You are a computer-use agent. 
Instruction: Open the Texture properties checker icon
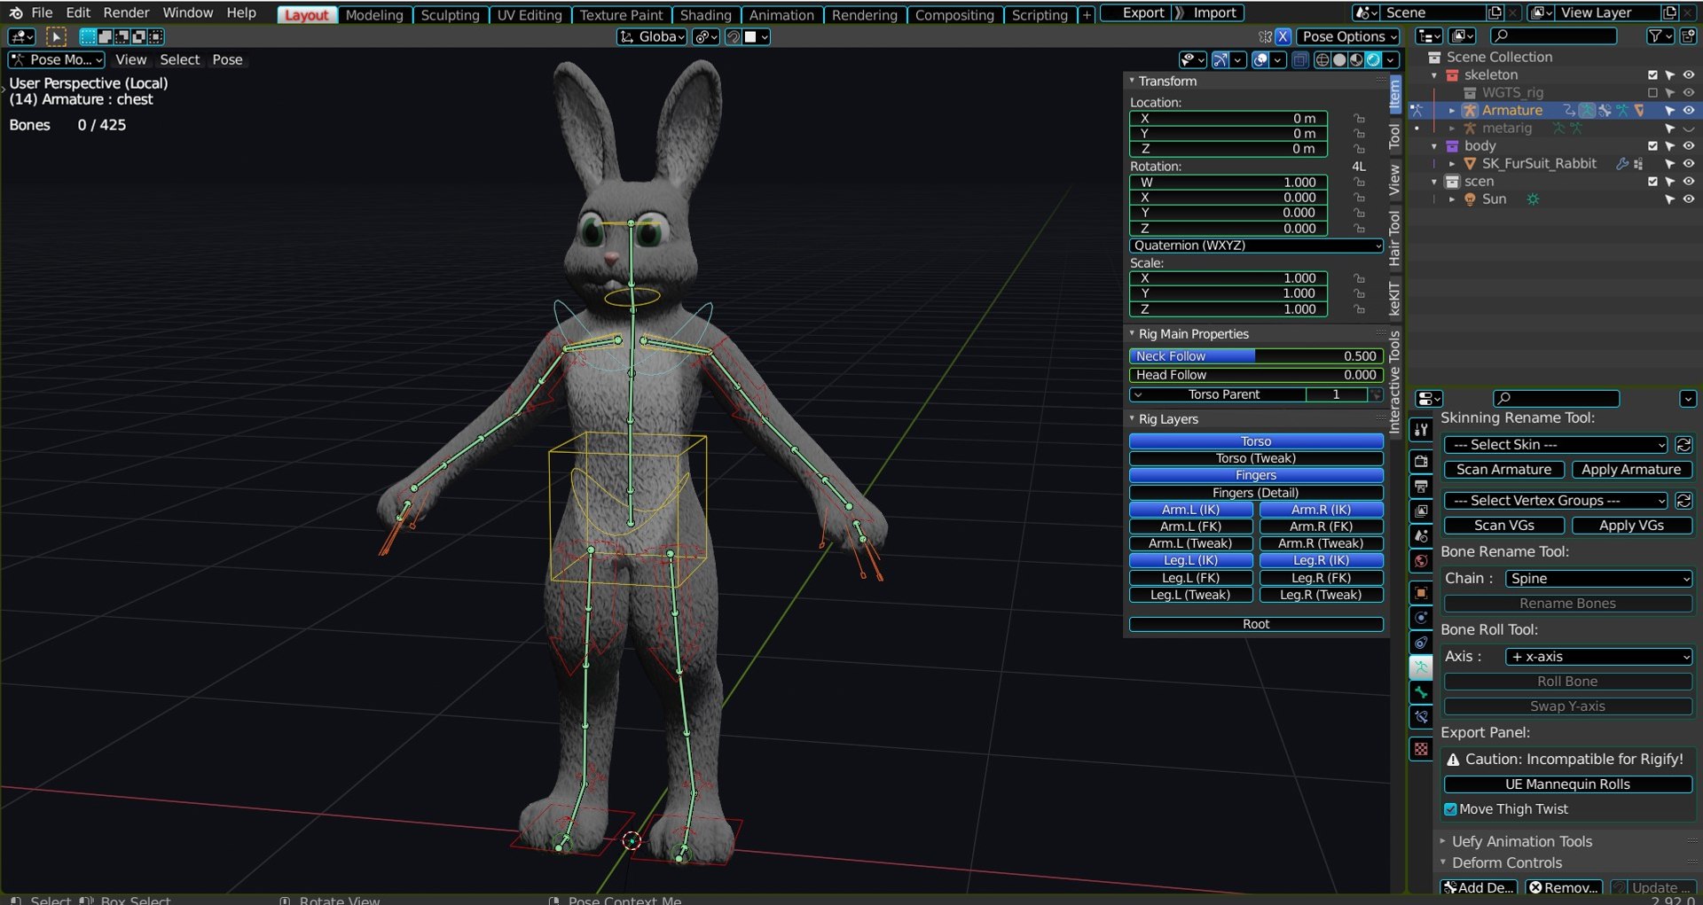click(x=1421, y=749)
